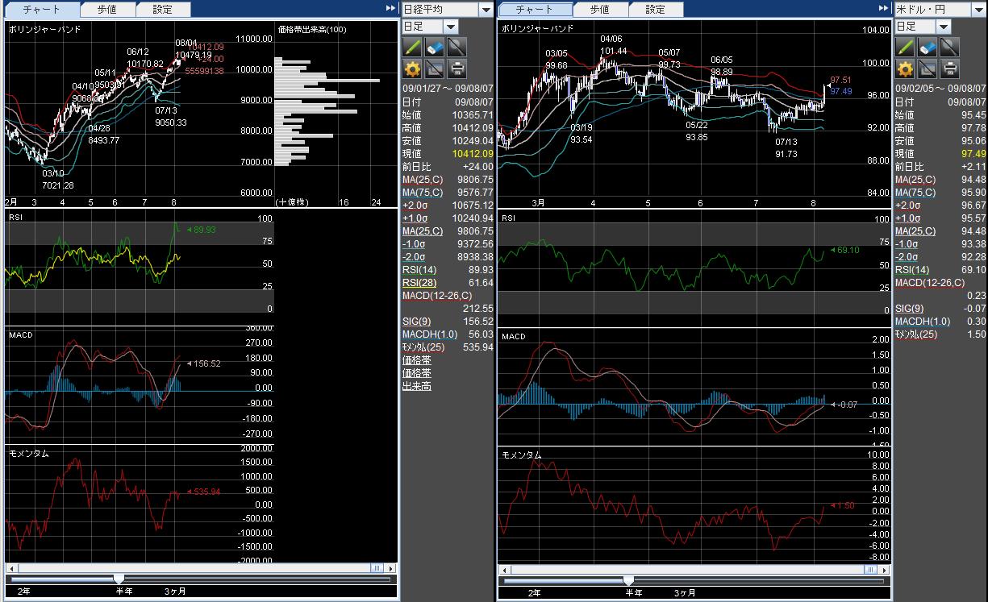This screenshot has height=602, width=988.
Task: Open 日足 timeframe dropdown in Nikkei panel
Action: 451,27
